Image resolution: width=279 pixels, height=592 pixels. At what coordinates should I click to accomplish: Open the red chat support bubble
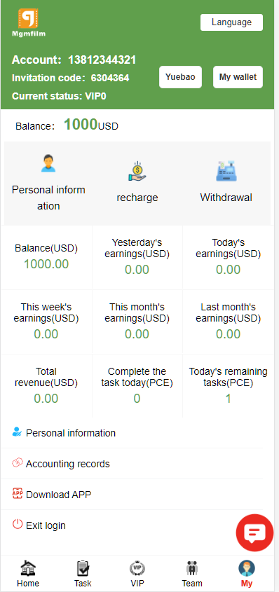pyautogui.click(x=254, y=533)
